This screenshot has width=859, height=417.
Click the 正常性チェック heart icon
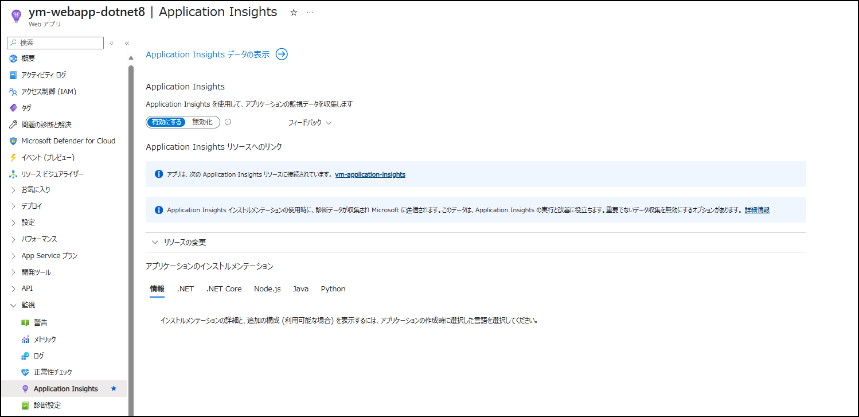pos(25,372)
